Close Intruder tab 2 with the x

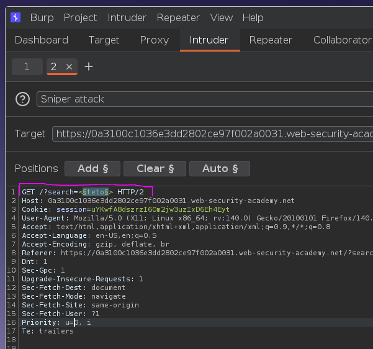(x=70, y=66)
